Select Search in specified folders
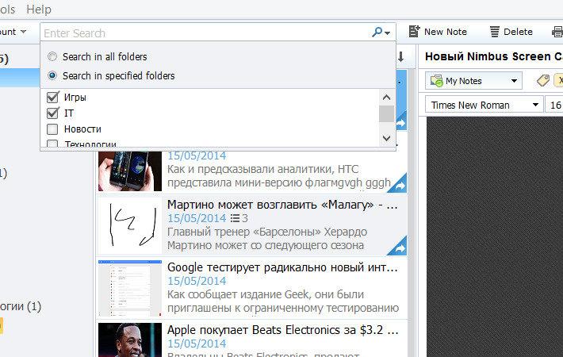 pyautogui.click(x=52, y=75)
